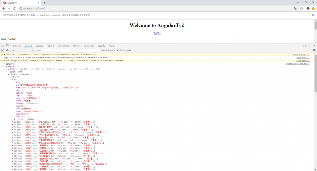This screenshot has height=171, width=317.
Task: Click the limit: 2000 value
Action: click(20, 72)
